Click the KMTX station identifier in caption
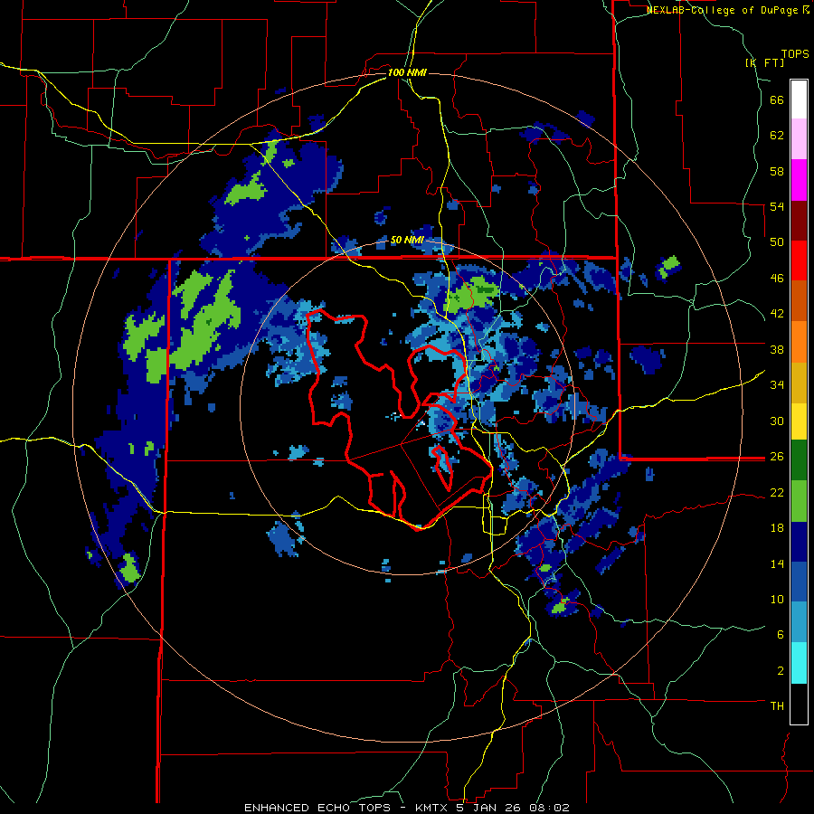Image resolution: width=814 pixels, height=814 pixels. [431, 808]
